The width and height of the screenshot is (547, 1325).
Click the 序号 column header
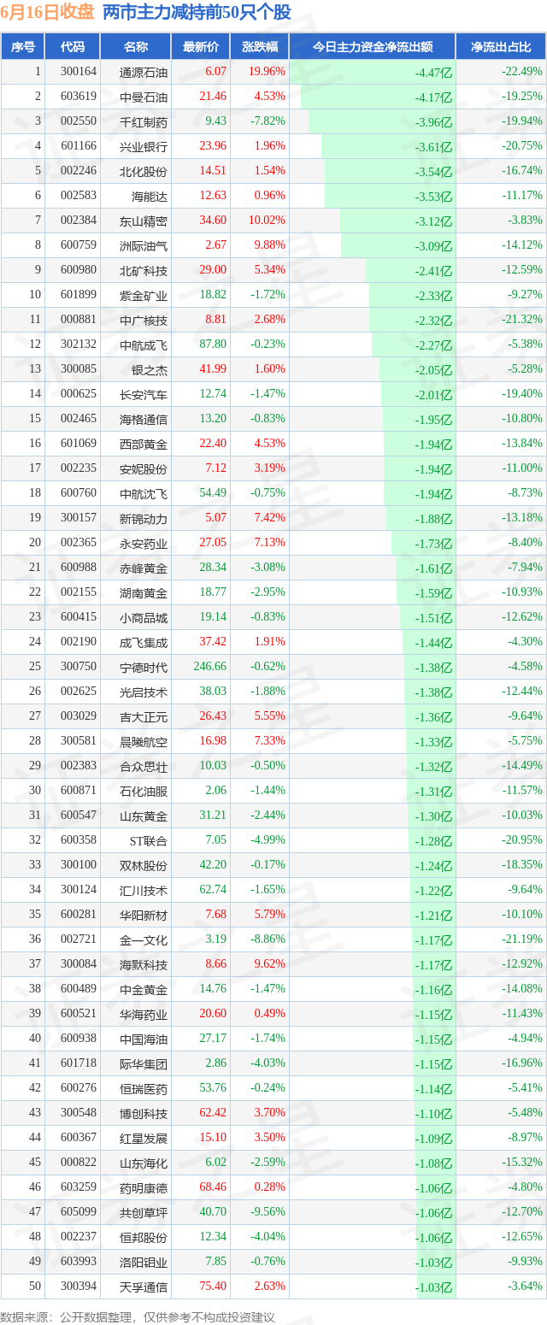tap(23, 47)
